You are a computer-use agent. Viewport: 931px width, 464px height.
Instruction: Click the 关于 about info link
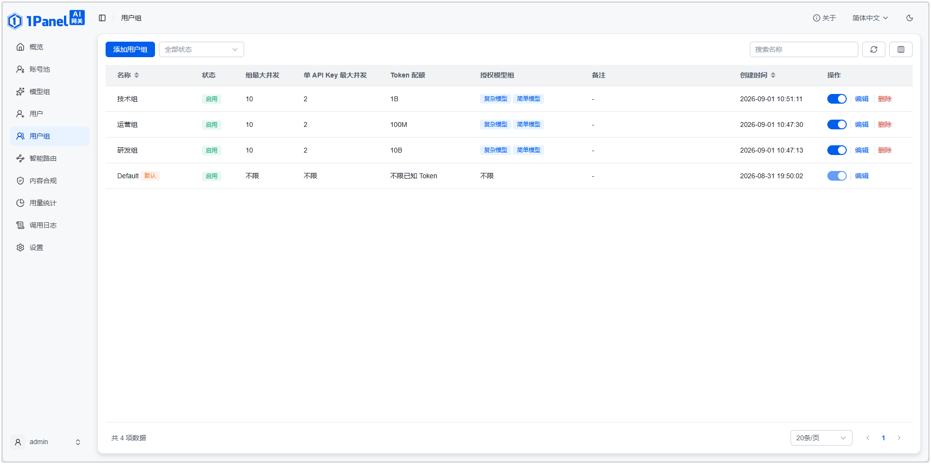[824, 18]
